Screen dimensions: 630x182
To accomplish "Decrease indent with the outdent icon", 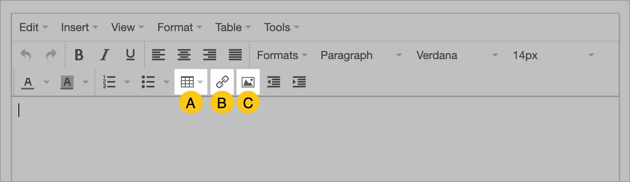I will coord(274,82).
